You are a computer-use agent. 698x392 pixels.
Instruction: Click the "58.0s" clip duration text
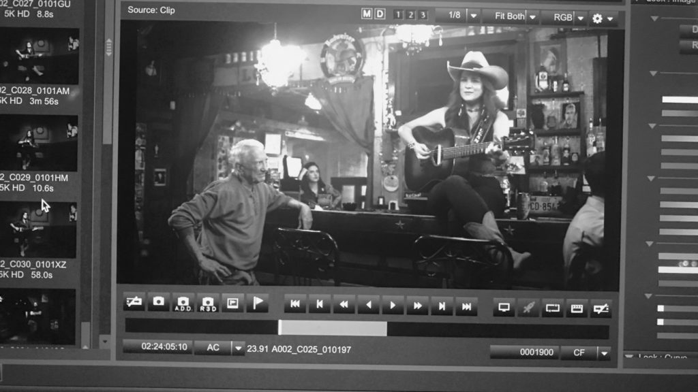(x=42, y=275)
